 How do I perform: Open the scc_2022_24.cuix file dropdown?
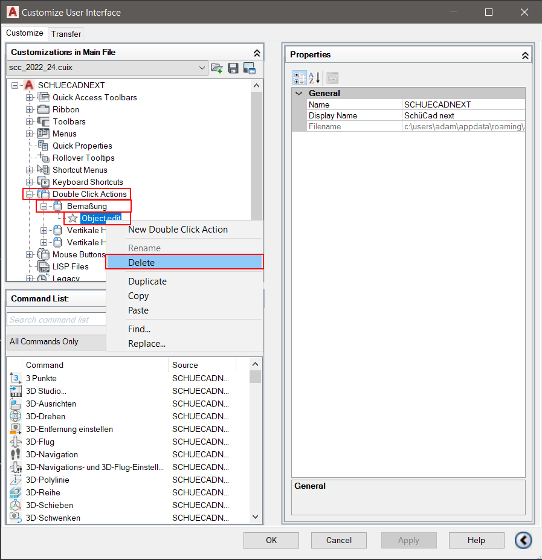202,68
